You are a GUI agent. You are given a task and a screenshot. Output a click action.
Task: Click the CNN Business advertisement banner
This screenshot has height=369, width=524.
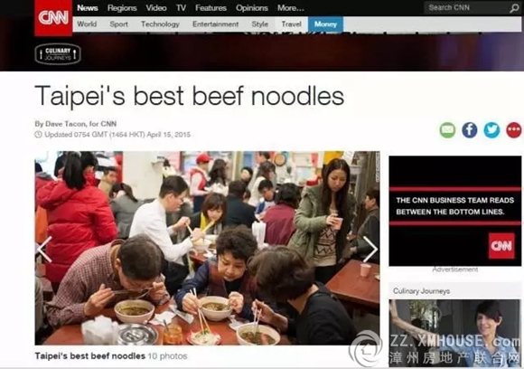(454, 211)
